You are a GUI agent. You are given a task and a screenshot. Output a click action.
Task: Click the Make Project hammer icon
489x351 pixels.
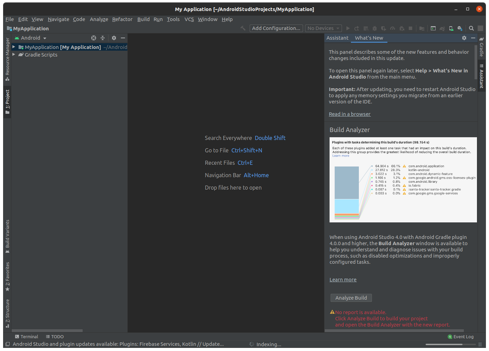click(x=243, y=28)
